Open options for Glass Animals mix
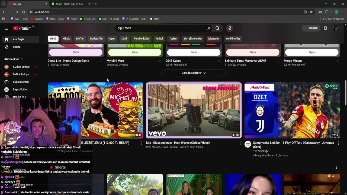347x195 pixels. [240, 143]
